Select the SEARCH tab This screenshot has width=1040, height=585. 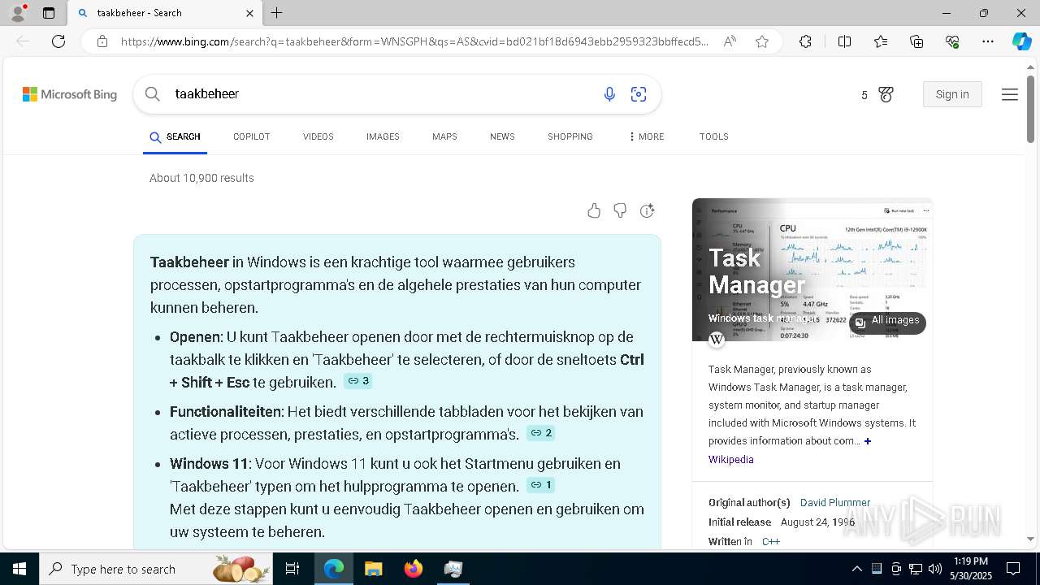click(175, 136)
